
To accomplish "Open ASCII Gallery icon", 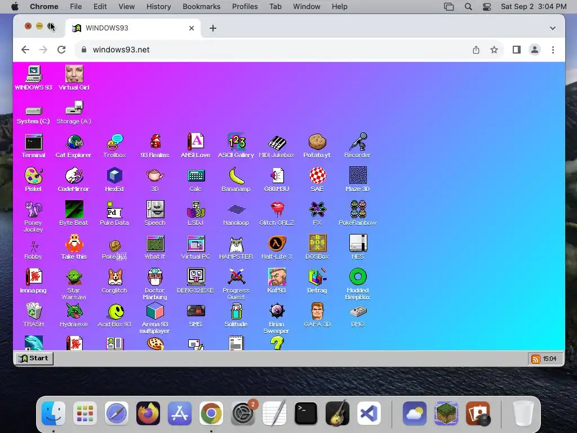I will click(236, 146).
